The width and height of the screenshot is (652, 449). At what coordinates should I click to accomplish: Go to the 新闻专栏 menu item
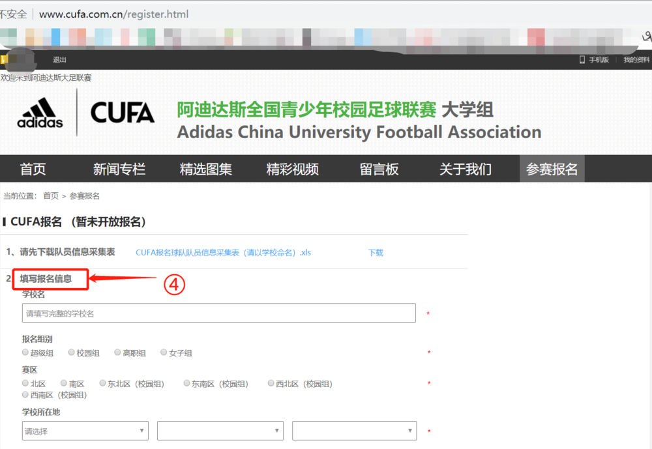click(119, 169)
